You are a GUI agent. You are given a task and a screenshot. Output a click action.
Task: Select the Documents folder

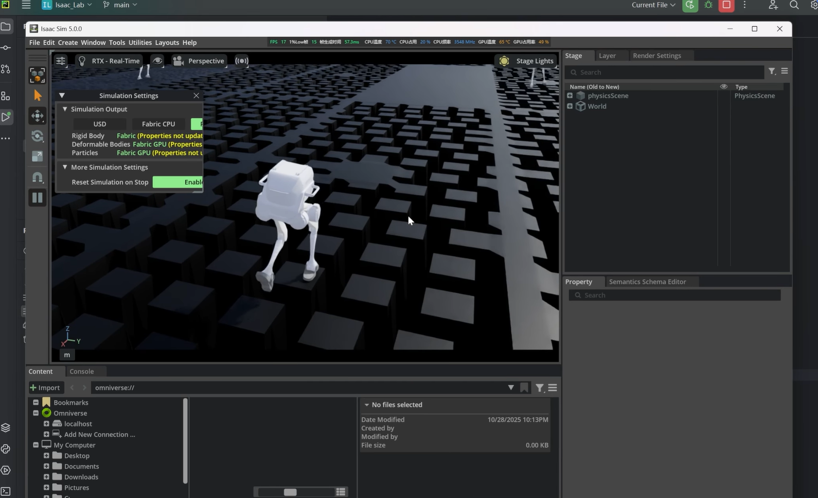tap(81, 467)
